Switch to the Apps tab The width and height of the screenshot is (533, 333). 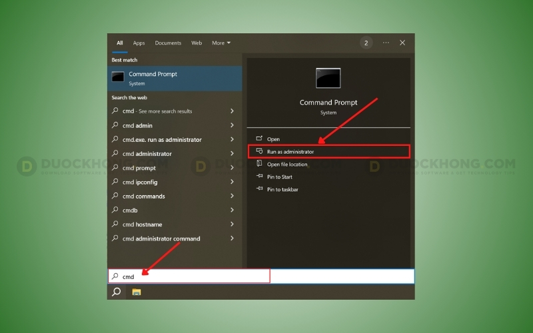(139, 43)
